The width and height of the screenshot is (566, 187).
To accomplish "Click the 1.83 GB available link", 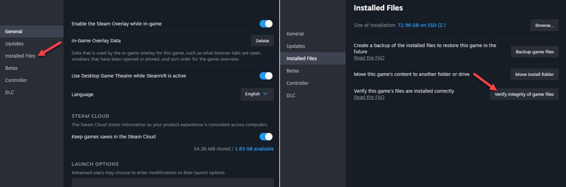I will (254, 149).
